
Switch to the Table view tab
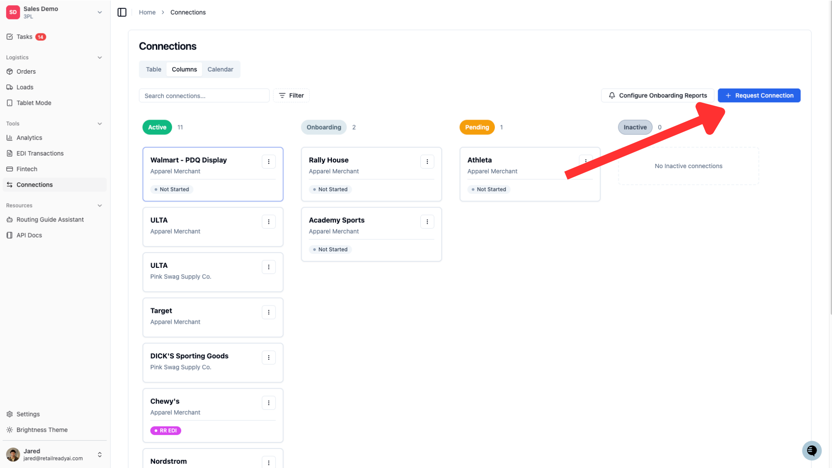(x=153, y=69)
